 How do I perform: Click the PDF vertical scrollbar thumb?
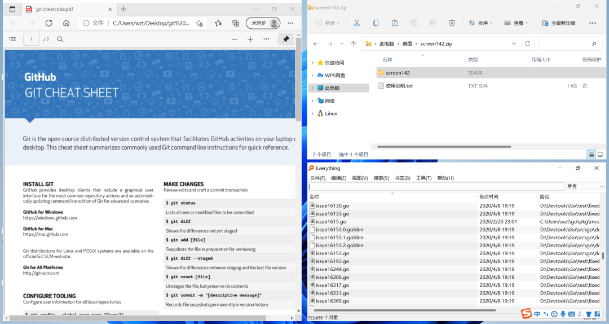pyautogui.click(x=298, y=80)
